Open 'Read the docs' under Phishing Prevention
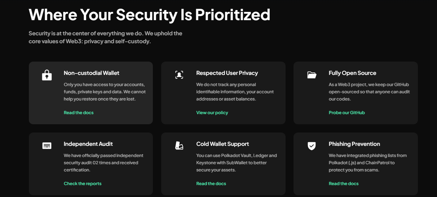This screenshot has width=437, height=197. [x=344, y=184]
